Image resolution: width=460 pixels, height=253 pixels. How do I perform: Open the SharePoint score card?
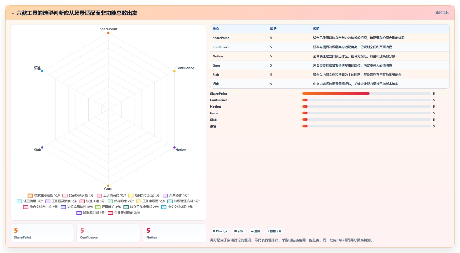[42, 233]
